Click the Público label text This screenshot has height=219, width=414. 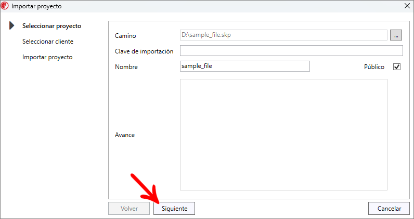[374, 67]
